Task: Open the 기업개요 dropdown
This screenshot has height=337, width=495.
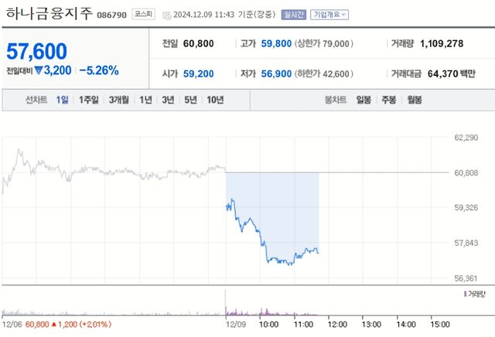Action: tap(329, 14)
